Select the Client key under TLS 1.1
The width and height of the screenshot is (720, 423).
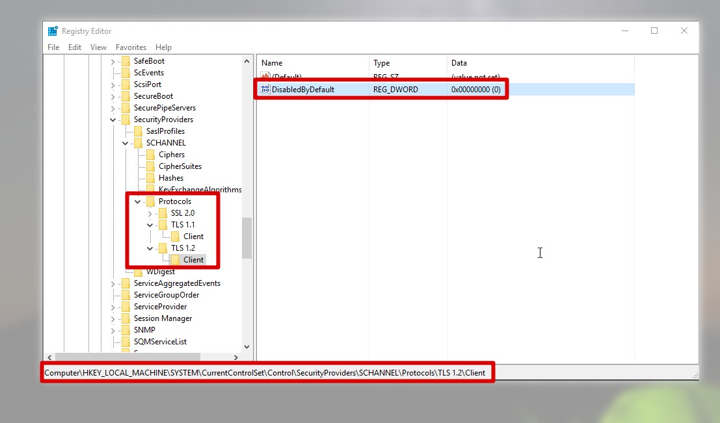click(x=193, y=237)
